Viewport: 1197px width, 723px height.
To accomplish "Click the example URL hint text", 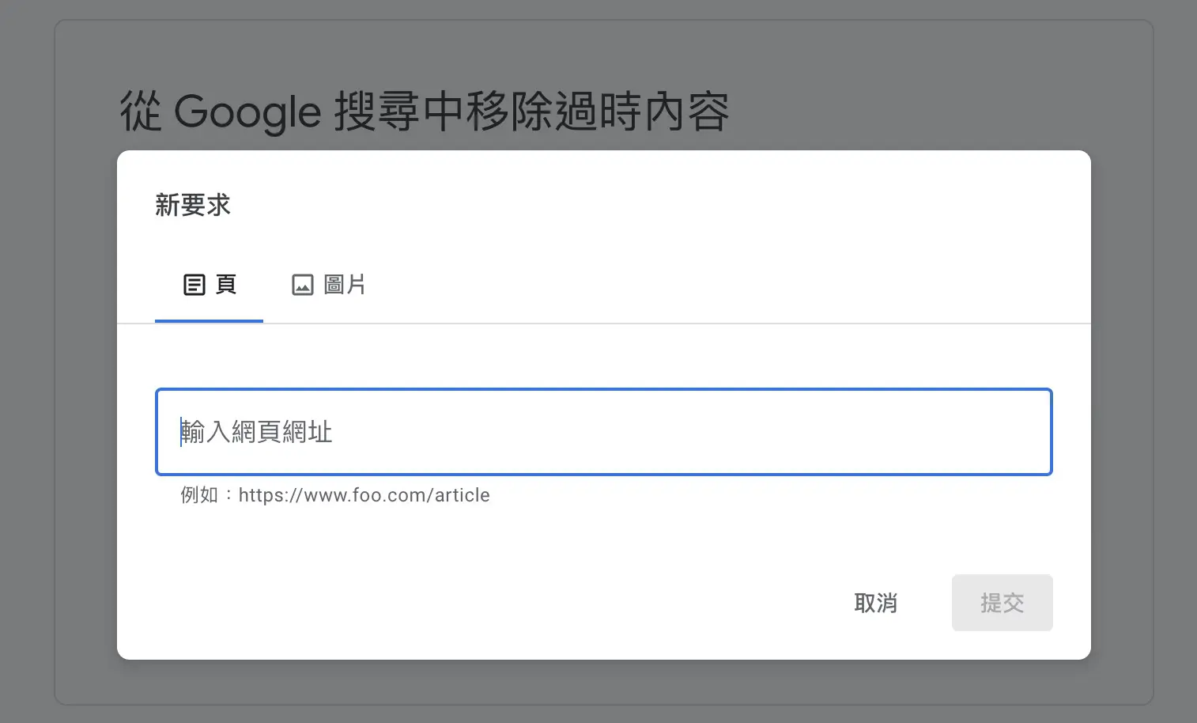I will pyautogui.click(x=335, y=495).
